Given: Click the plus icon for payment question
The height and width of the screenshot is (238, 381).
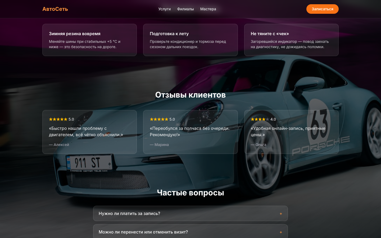Looking at the screenshot, I should pyautogui.click(x=281, y=214).
